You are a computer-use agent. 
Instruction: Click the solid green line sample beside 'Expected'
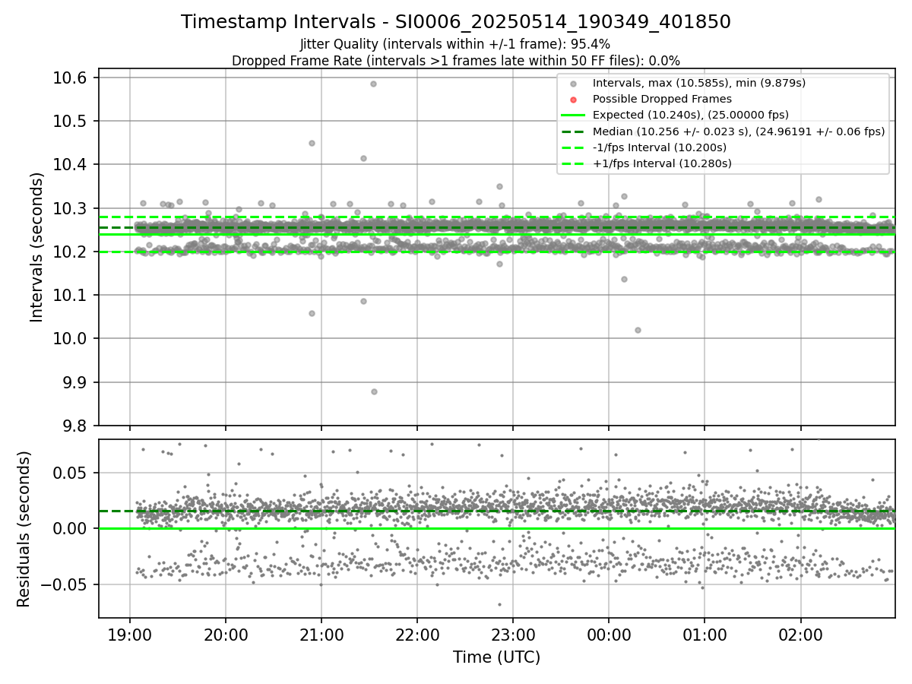click(574, 116)
